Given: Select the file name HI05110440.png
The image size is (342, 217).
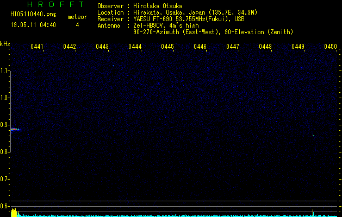Looking at the screenshot, I should (33, 15).
